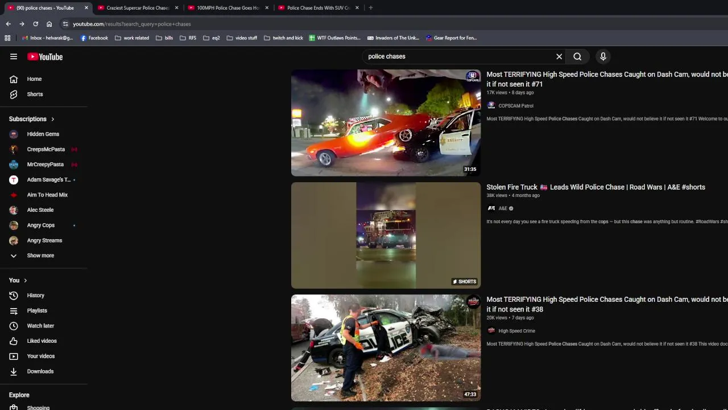Open MrCreepyPasta subscription
The width and height of the screenshot is (728, 410).
pos(44,165)
